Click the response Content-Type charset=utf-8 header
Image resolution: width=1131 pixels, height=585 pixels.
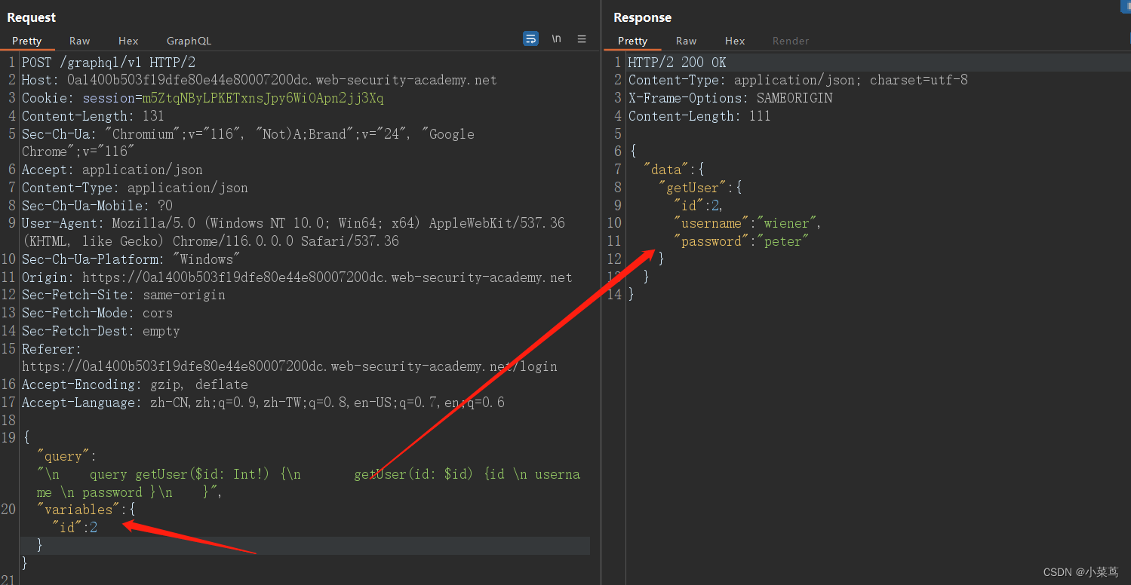point(798,80)
